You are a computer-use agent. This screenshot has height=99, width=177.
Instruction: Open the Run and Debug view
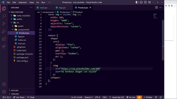4,31
